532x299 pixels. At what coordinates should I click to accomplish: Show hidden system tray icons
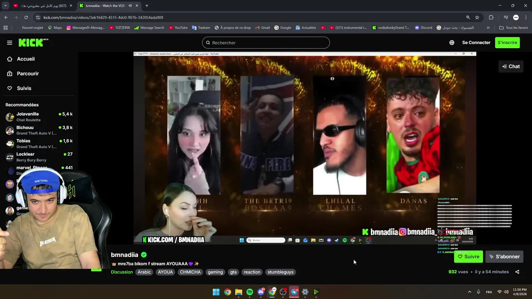coord(470,292)
